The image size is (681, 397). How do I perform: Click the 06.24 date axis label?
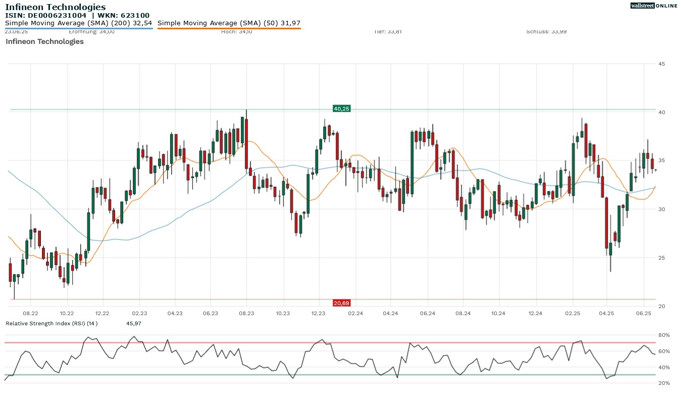pyautogui.click(x=427, y=314)
